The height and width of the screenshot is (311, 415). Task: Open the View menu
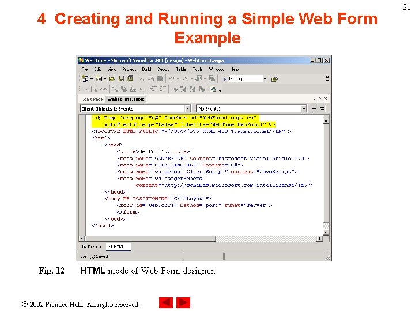tap(111, 69)
